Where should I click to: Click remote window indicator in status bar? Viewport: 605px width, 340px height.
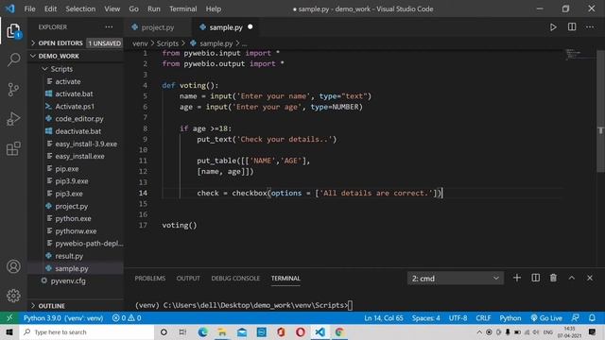(x=9, y=318)
